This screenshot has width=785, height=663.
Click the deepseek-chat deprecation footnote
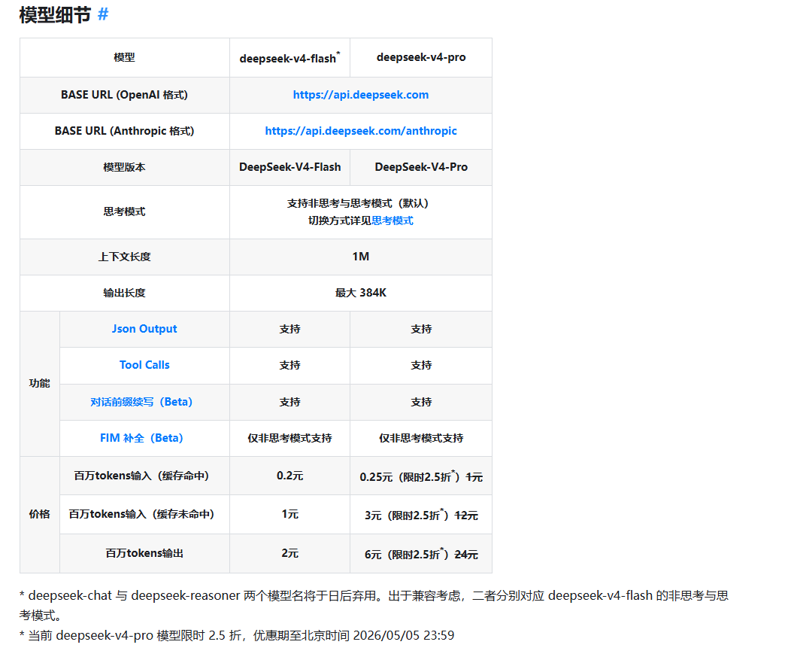click(x=374, y=605)
